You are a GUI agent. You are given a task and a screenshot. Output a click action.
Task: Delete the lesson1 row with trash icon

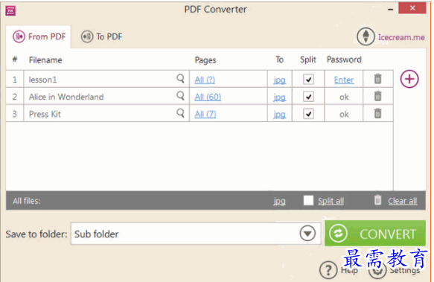click(378, 79)
